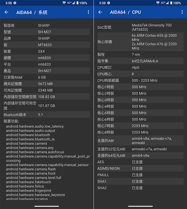Tap back arrow on the CPU screen

pos(100,12)
